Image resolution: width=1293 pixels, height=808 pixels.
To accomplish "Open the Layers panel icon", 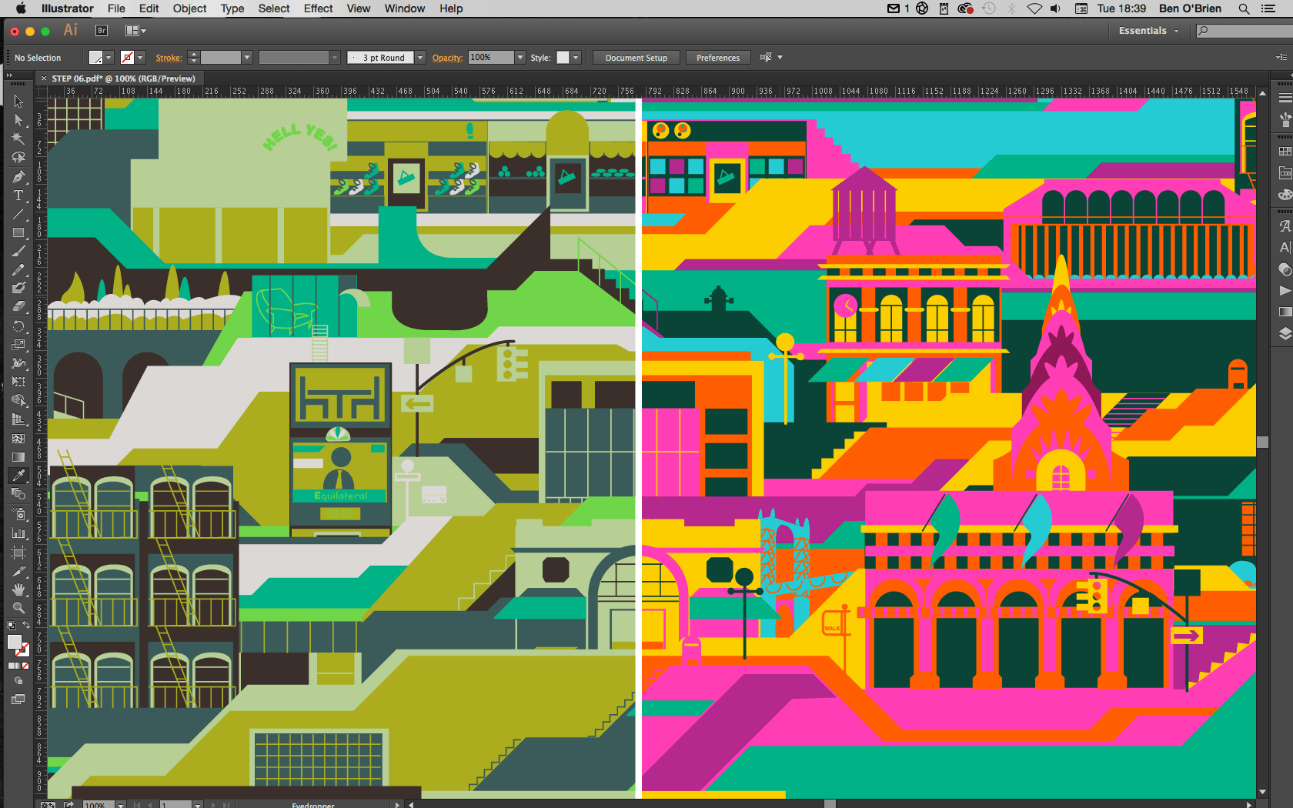I will 1285,333.
